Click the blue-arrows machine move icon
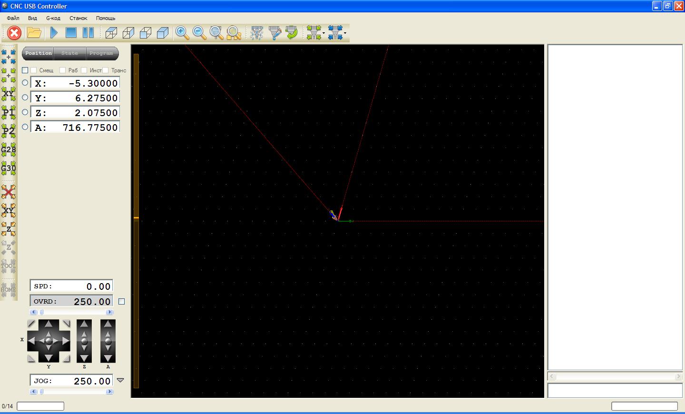The image size is (685, 414). [335, 33]
